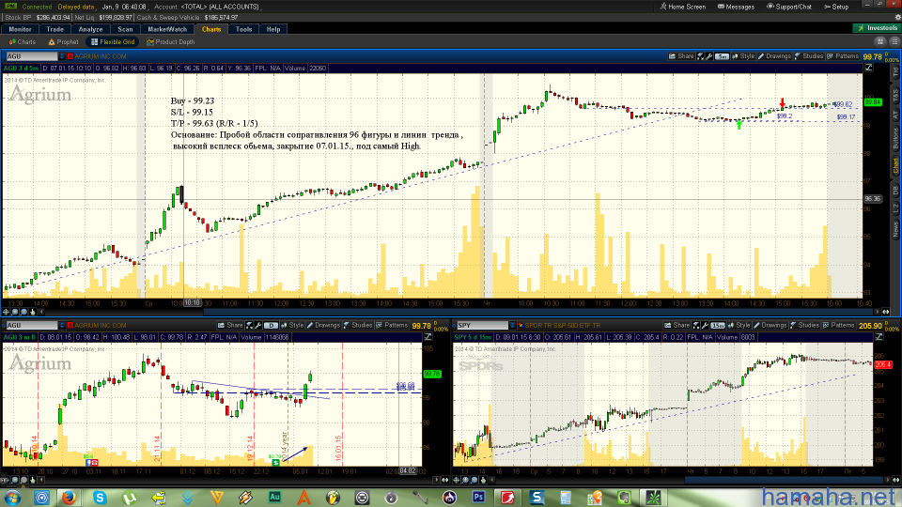Screen dimensions: 902x507
Task: Switch to the Charts sub-tab
Action: click(23, 42)
